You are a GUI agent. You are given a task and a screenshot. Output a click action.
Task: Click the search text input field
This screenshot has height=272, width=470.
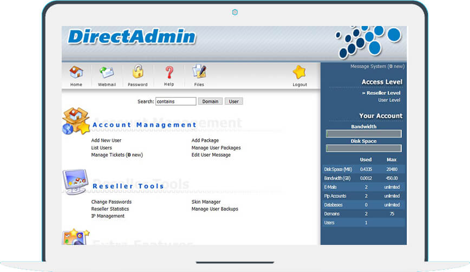[175, 101]
